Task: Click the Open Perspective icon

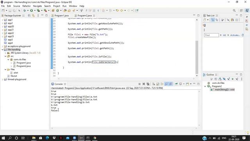Action: pyautogui.click(x=241, y=11)
